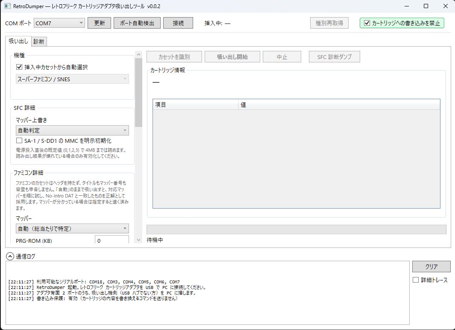Minimize the RetroDumper window

(x=407, y=6)
